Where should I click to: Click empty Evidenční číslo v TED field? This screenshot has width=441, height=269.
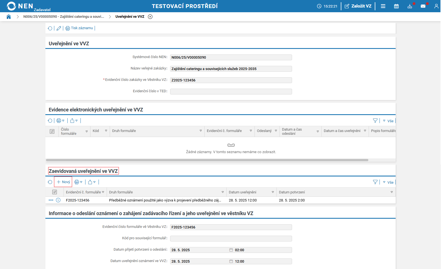[231, 91]
